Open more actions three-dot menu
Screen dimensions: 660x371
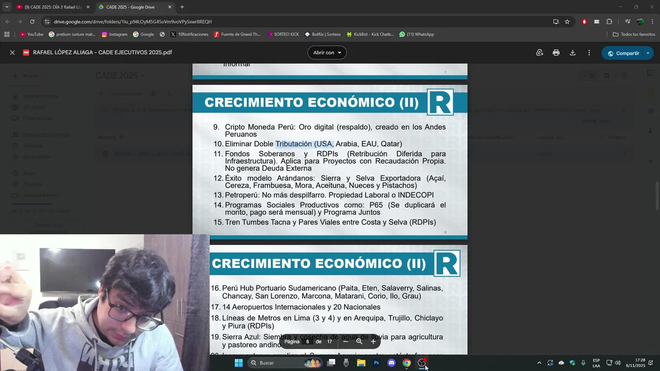pos(589,53)
